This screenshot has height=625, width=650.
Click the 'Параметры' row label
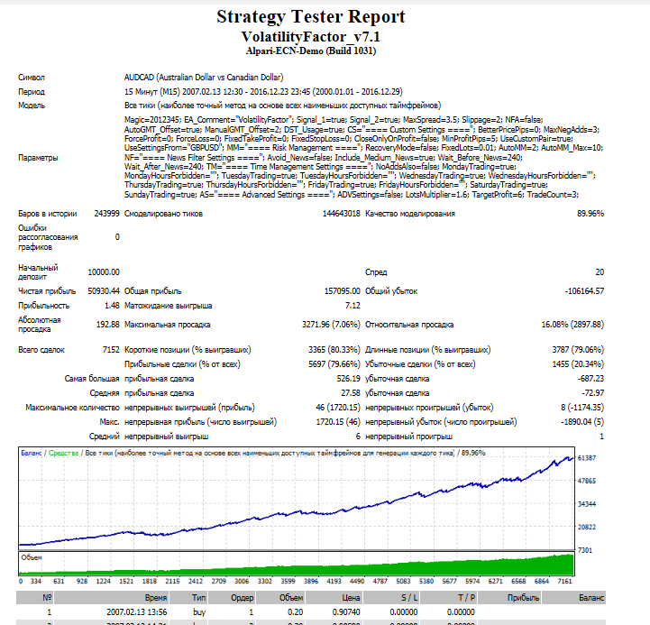tap(38, 158)
